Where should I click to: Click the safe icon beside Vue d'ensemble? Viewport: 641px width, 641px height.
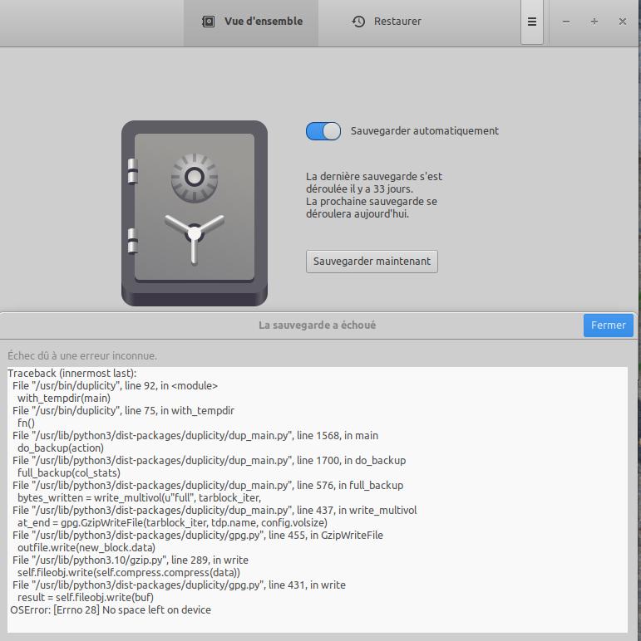(x=209, y=22)
